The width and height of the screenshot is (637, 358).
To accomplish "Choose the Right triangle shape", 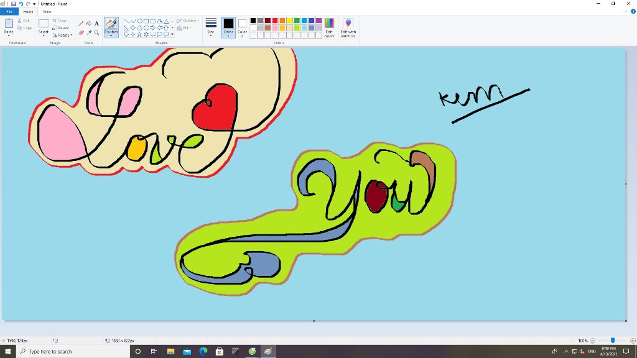I will 126,27.
